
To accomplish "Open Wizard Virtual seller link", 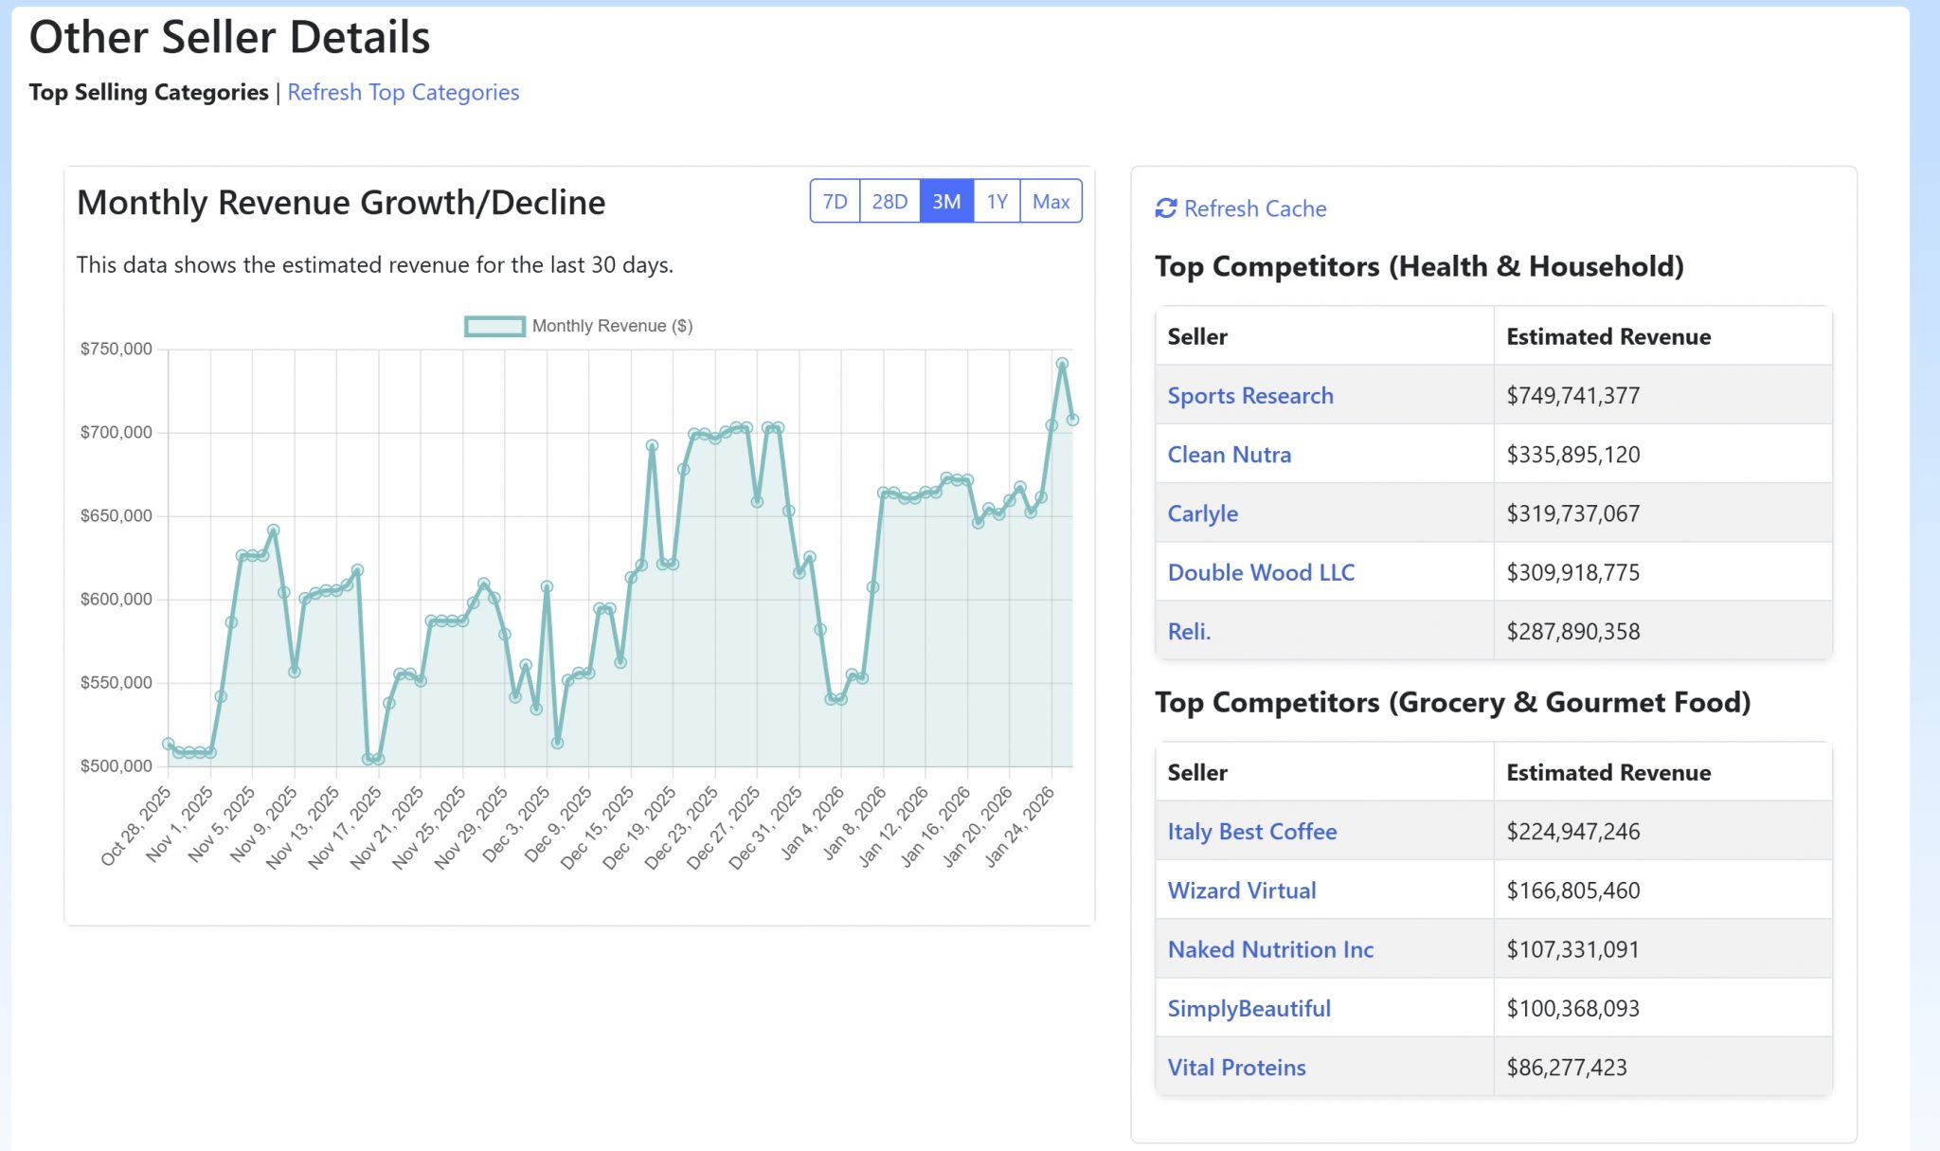I will (x=1242, y=890).
